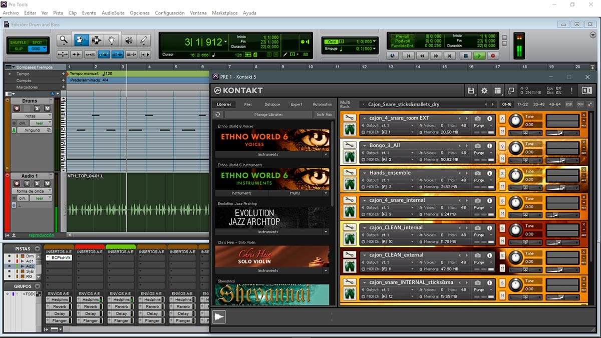
Task: Open the Configuración menu
Action: pos(169,13)
